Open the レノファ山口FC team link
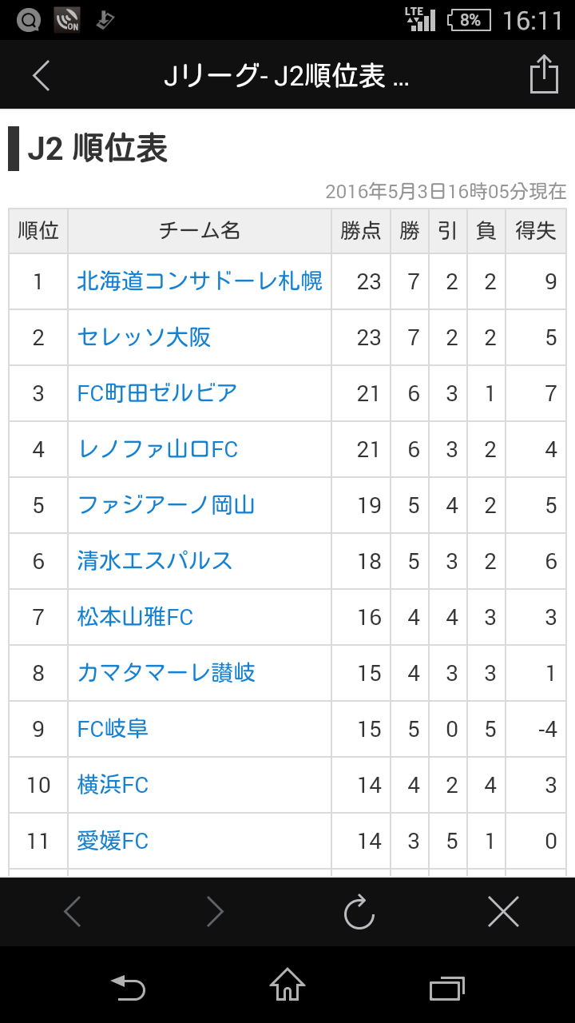The height and width of the screenshot is (1023, 575). [157, 449]
